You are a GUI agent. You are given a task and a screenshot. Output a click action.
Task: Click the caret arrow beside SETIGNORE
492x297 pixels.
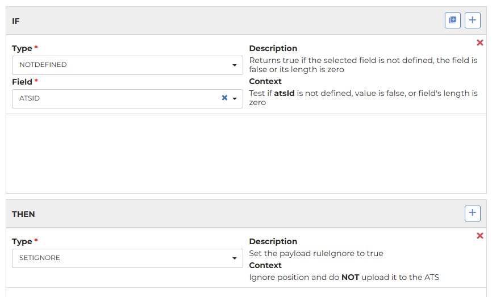pyautogui.click(x=235, y=258)
